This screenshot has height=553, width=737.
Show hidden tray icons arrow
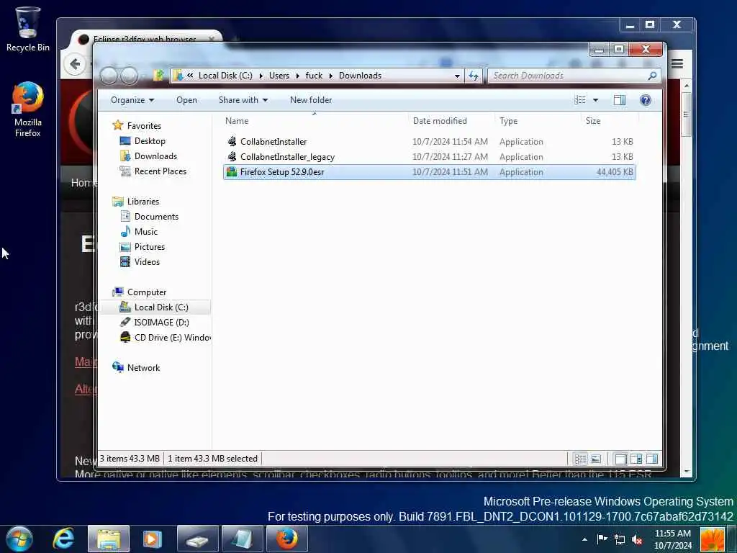pyautogui.click(x=584, y=539)
